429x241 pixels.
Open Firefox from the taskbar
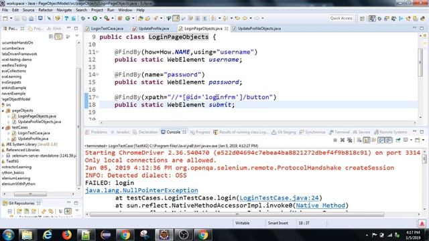pyautogui.click(x=66, y=235)
